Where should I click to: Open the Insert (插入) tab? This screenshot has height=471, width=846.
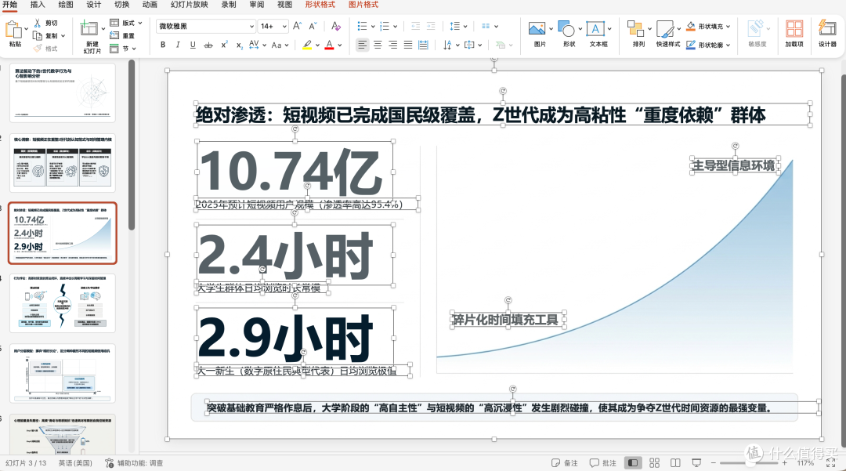(x=38, y=5)
